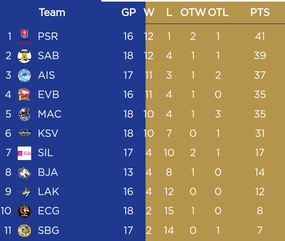Sort by GP column header

point(129,12)
